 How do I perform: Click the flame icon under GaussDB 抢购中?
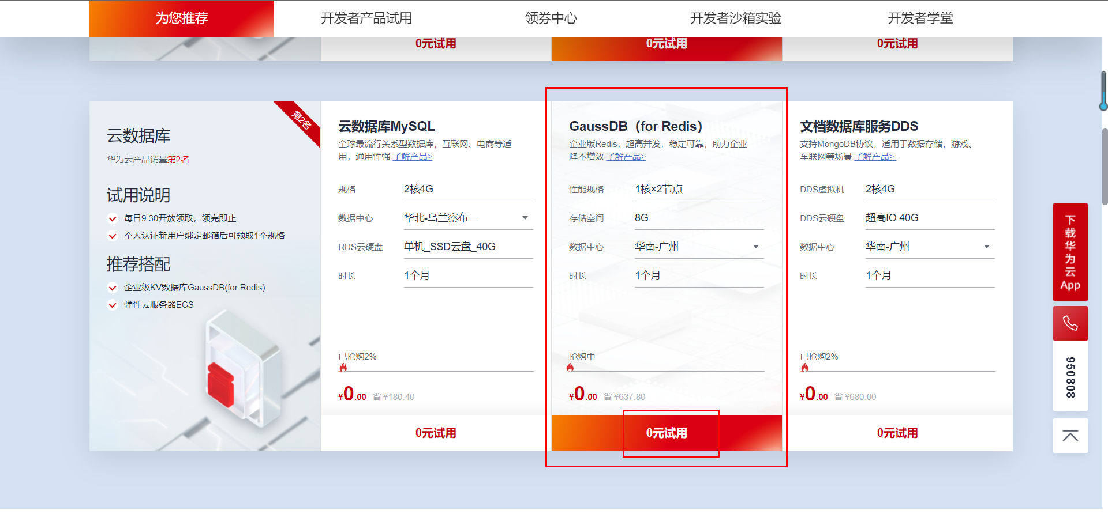[570, 367]
